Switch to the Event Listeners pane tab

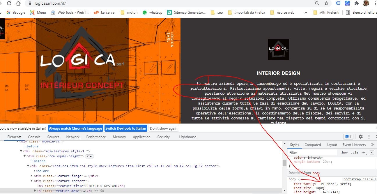click(354, 145)
